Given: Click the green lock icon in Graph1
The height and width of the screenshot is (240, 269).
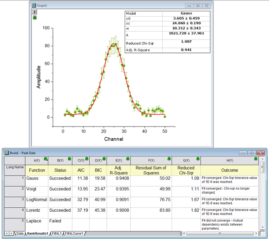Looking at the screenshot, I should pos(35,18).
